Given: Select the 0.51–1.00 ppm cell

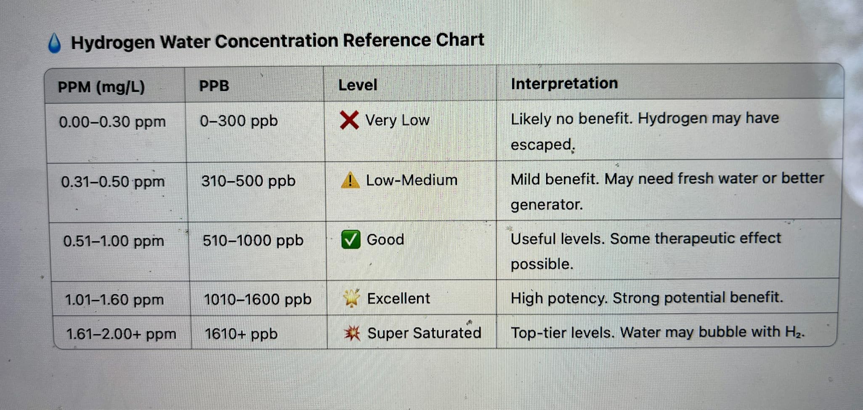Looking at the screenshot, I should click(114, 241).
